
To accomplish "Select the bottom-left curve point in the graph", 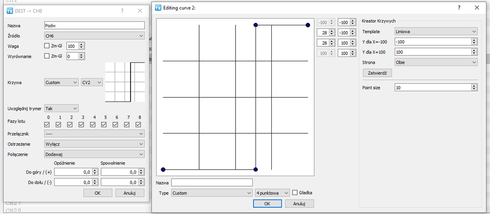I will pos(163,169).
